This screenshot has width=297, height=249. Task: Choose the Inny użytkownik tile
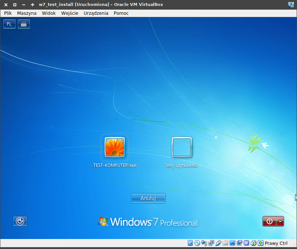coord(182,147)
